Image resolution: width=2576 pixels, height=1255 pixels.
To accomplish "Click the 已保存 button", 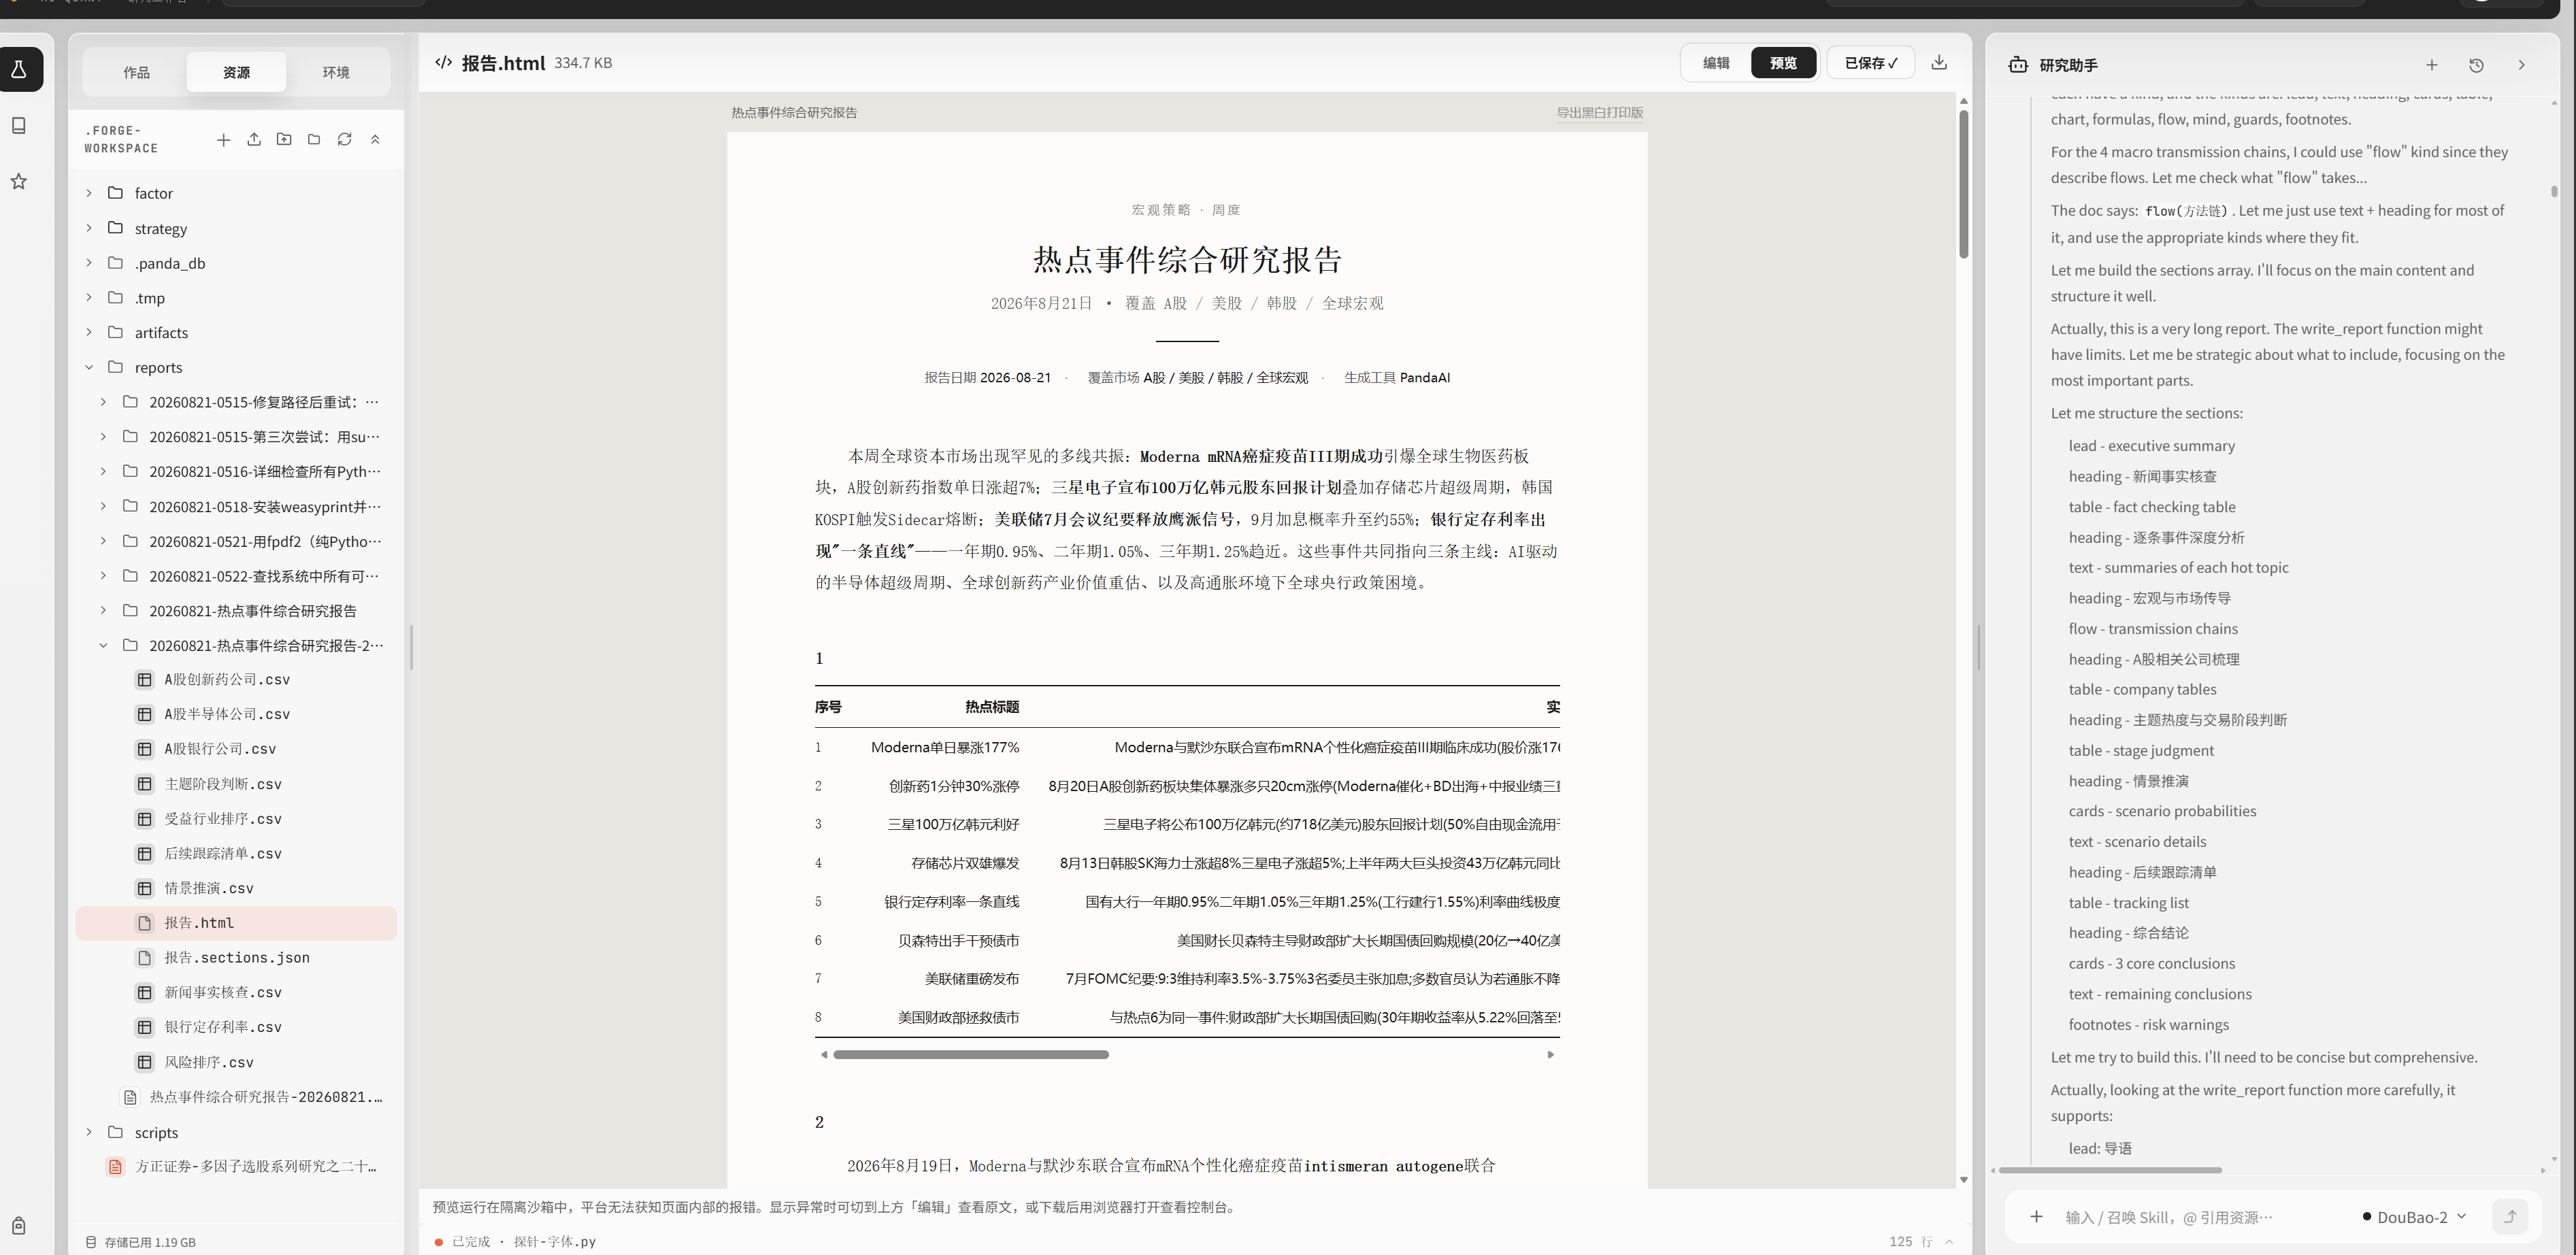I will (x=1870, y=62).
